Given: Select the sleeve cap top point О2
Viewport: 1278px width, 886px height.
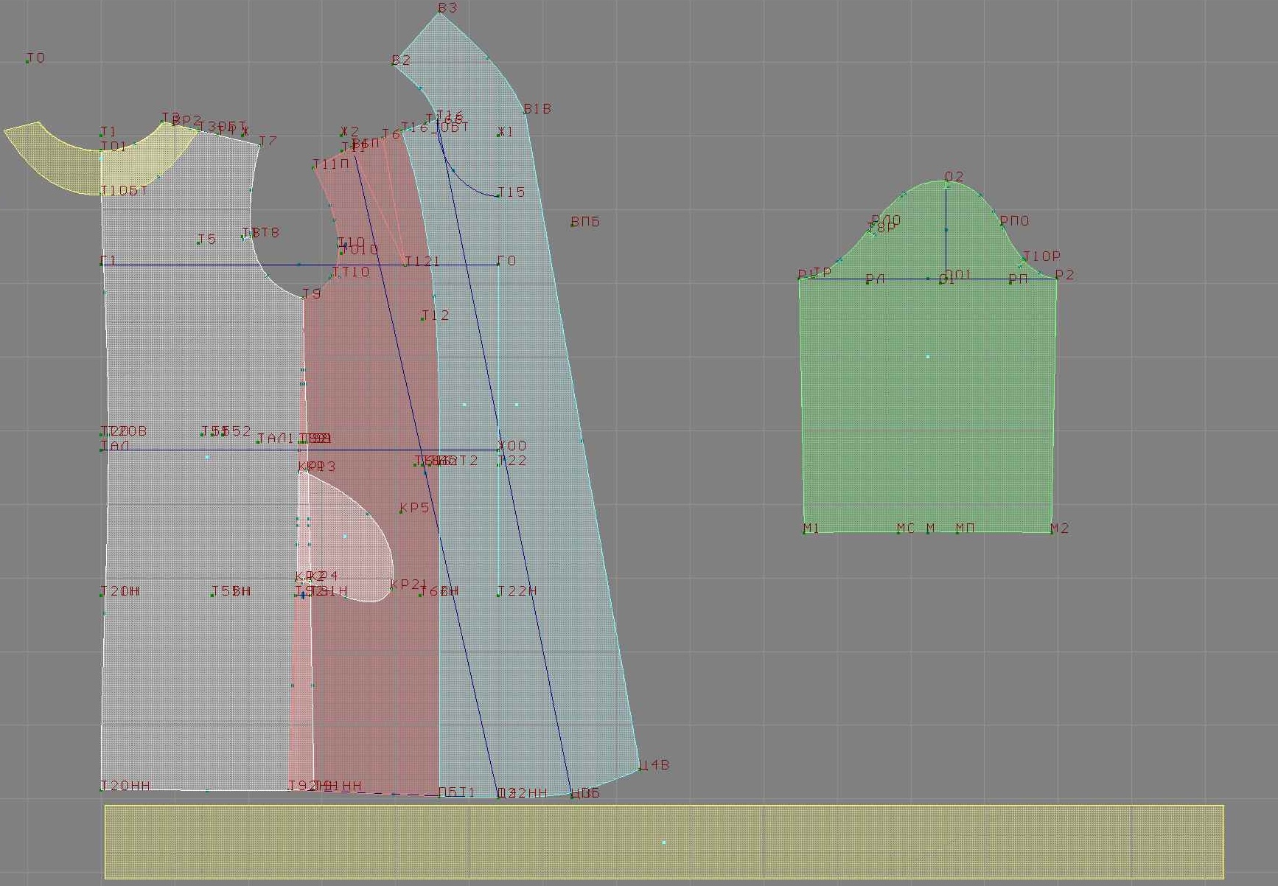Looking at the screenshot, I should pos(946,181).
